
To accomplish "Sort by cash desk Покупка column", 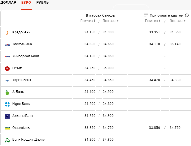I will (88, 21).
